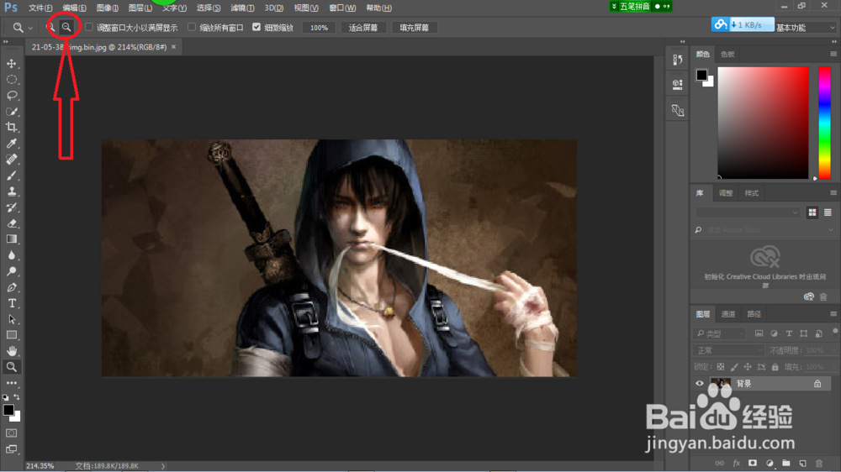The height and width of the screenshot is (472, 841).
Task: Click the 100% zoom button
Action: (x=319, y=28)
